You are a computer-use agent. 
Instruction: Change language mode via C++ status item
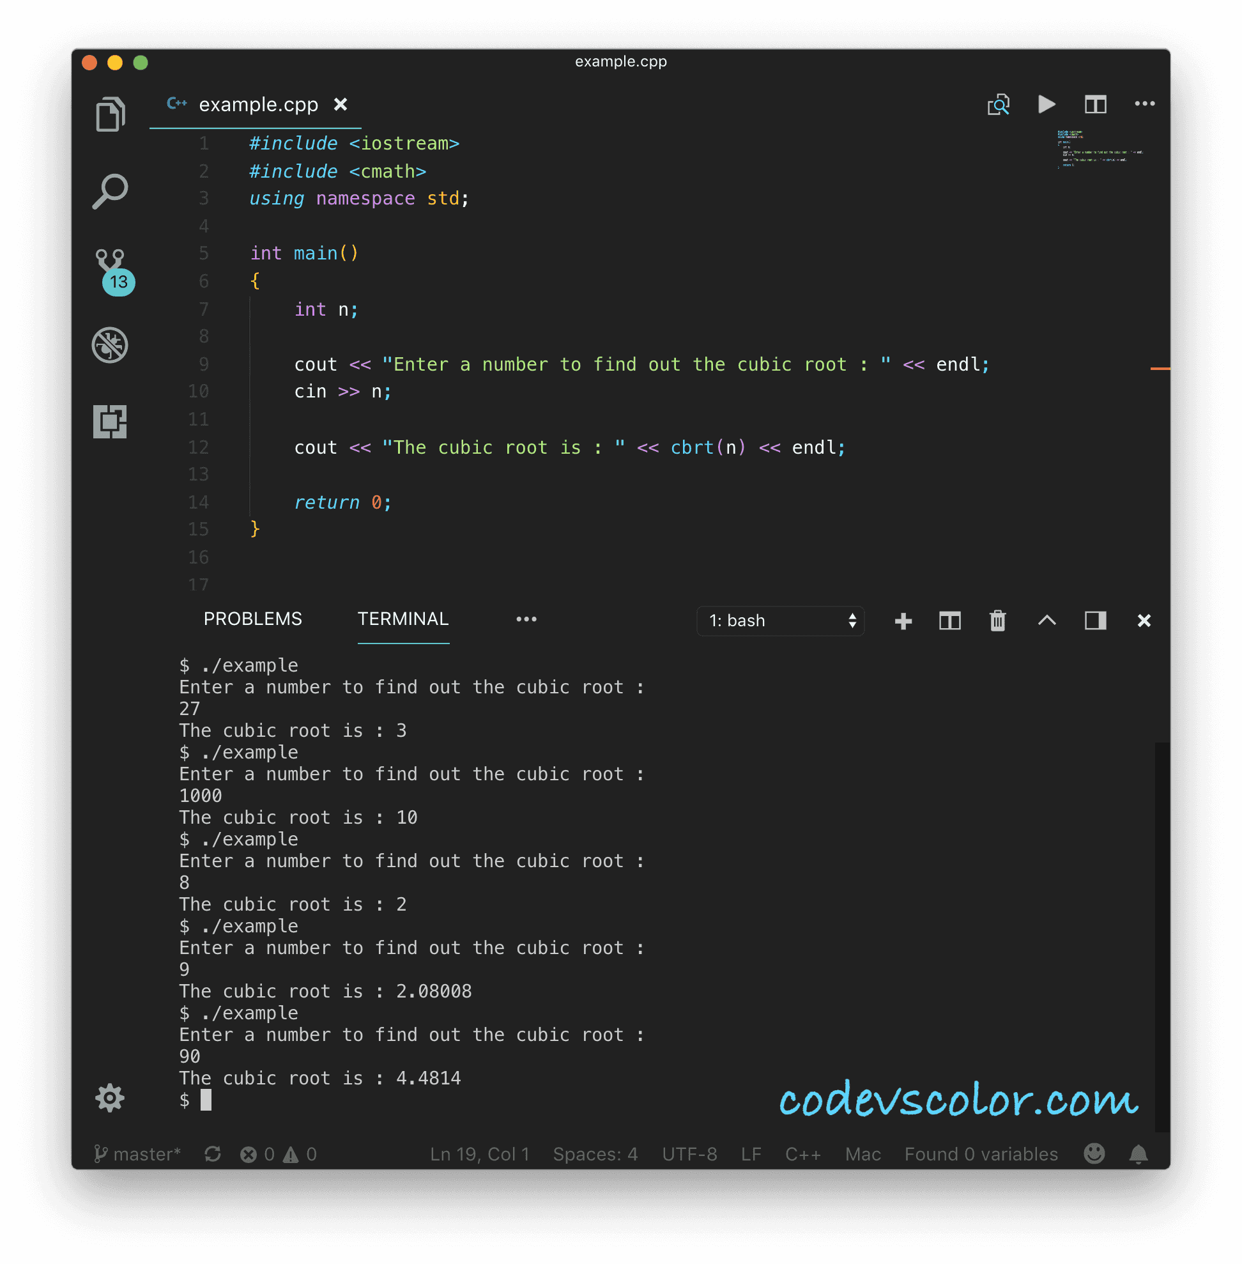click(802, 1153)
